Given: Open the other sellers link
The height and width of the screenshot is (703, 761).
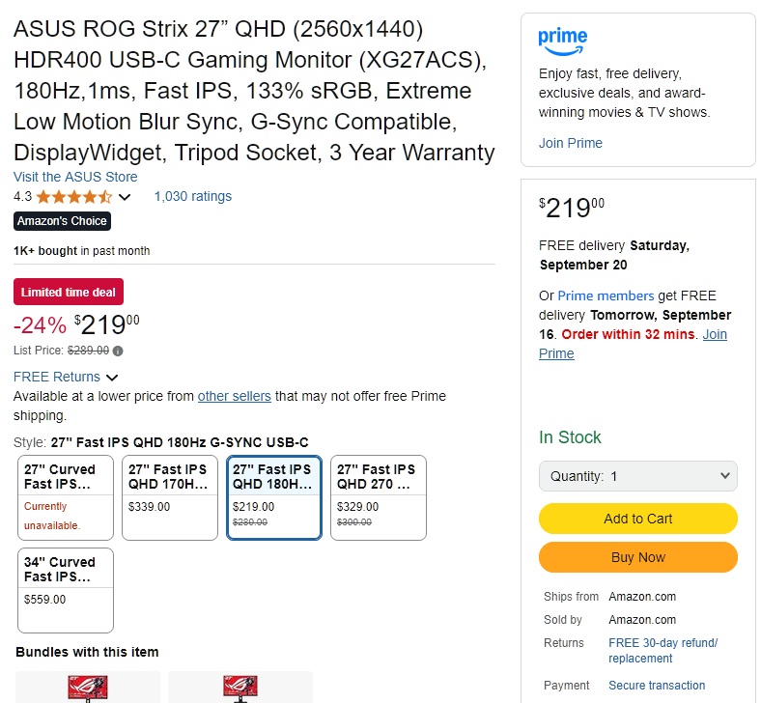Looking at the screenshot, I should click(x=234, y=396).
